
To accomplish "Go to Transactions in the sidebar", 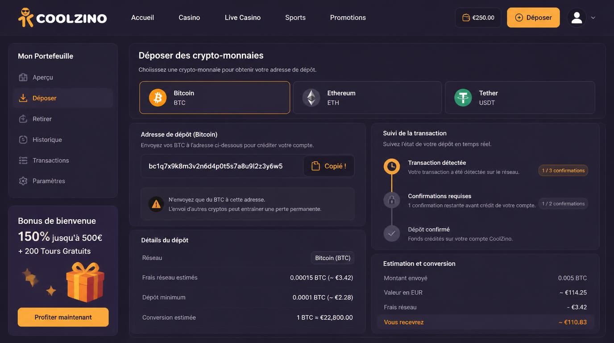I will 62,160.
